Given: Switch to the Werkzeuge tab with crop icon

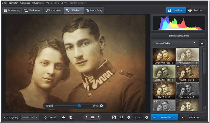Looking at the screenshot, I should pos(33,10).
